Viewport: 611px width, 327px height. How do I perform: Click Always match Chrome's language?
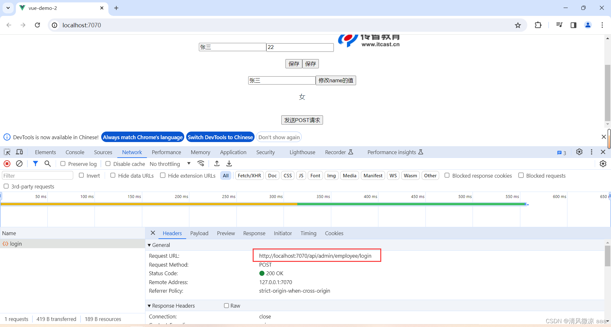[x=143, y=137]
